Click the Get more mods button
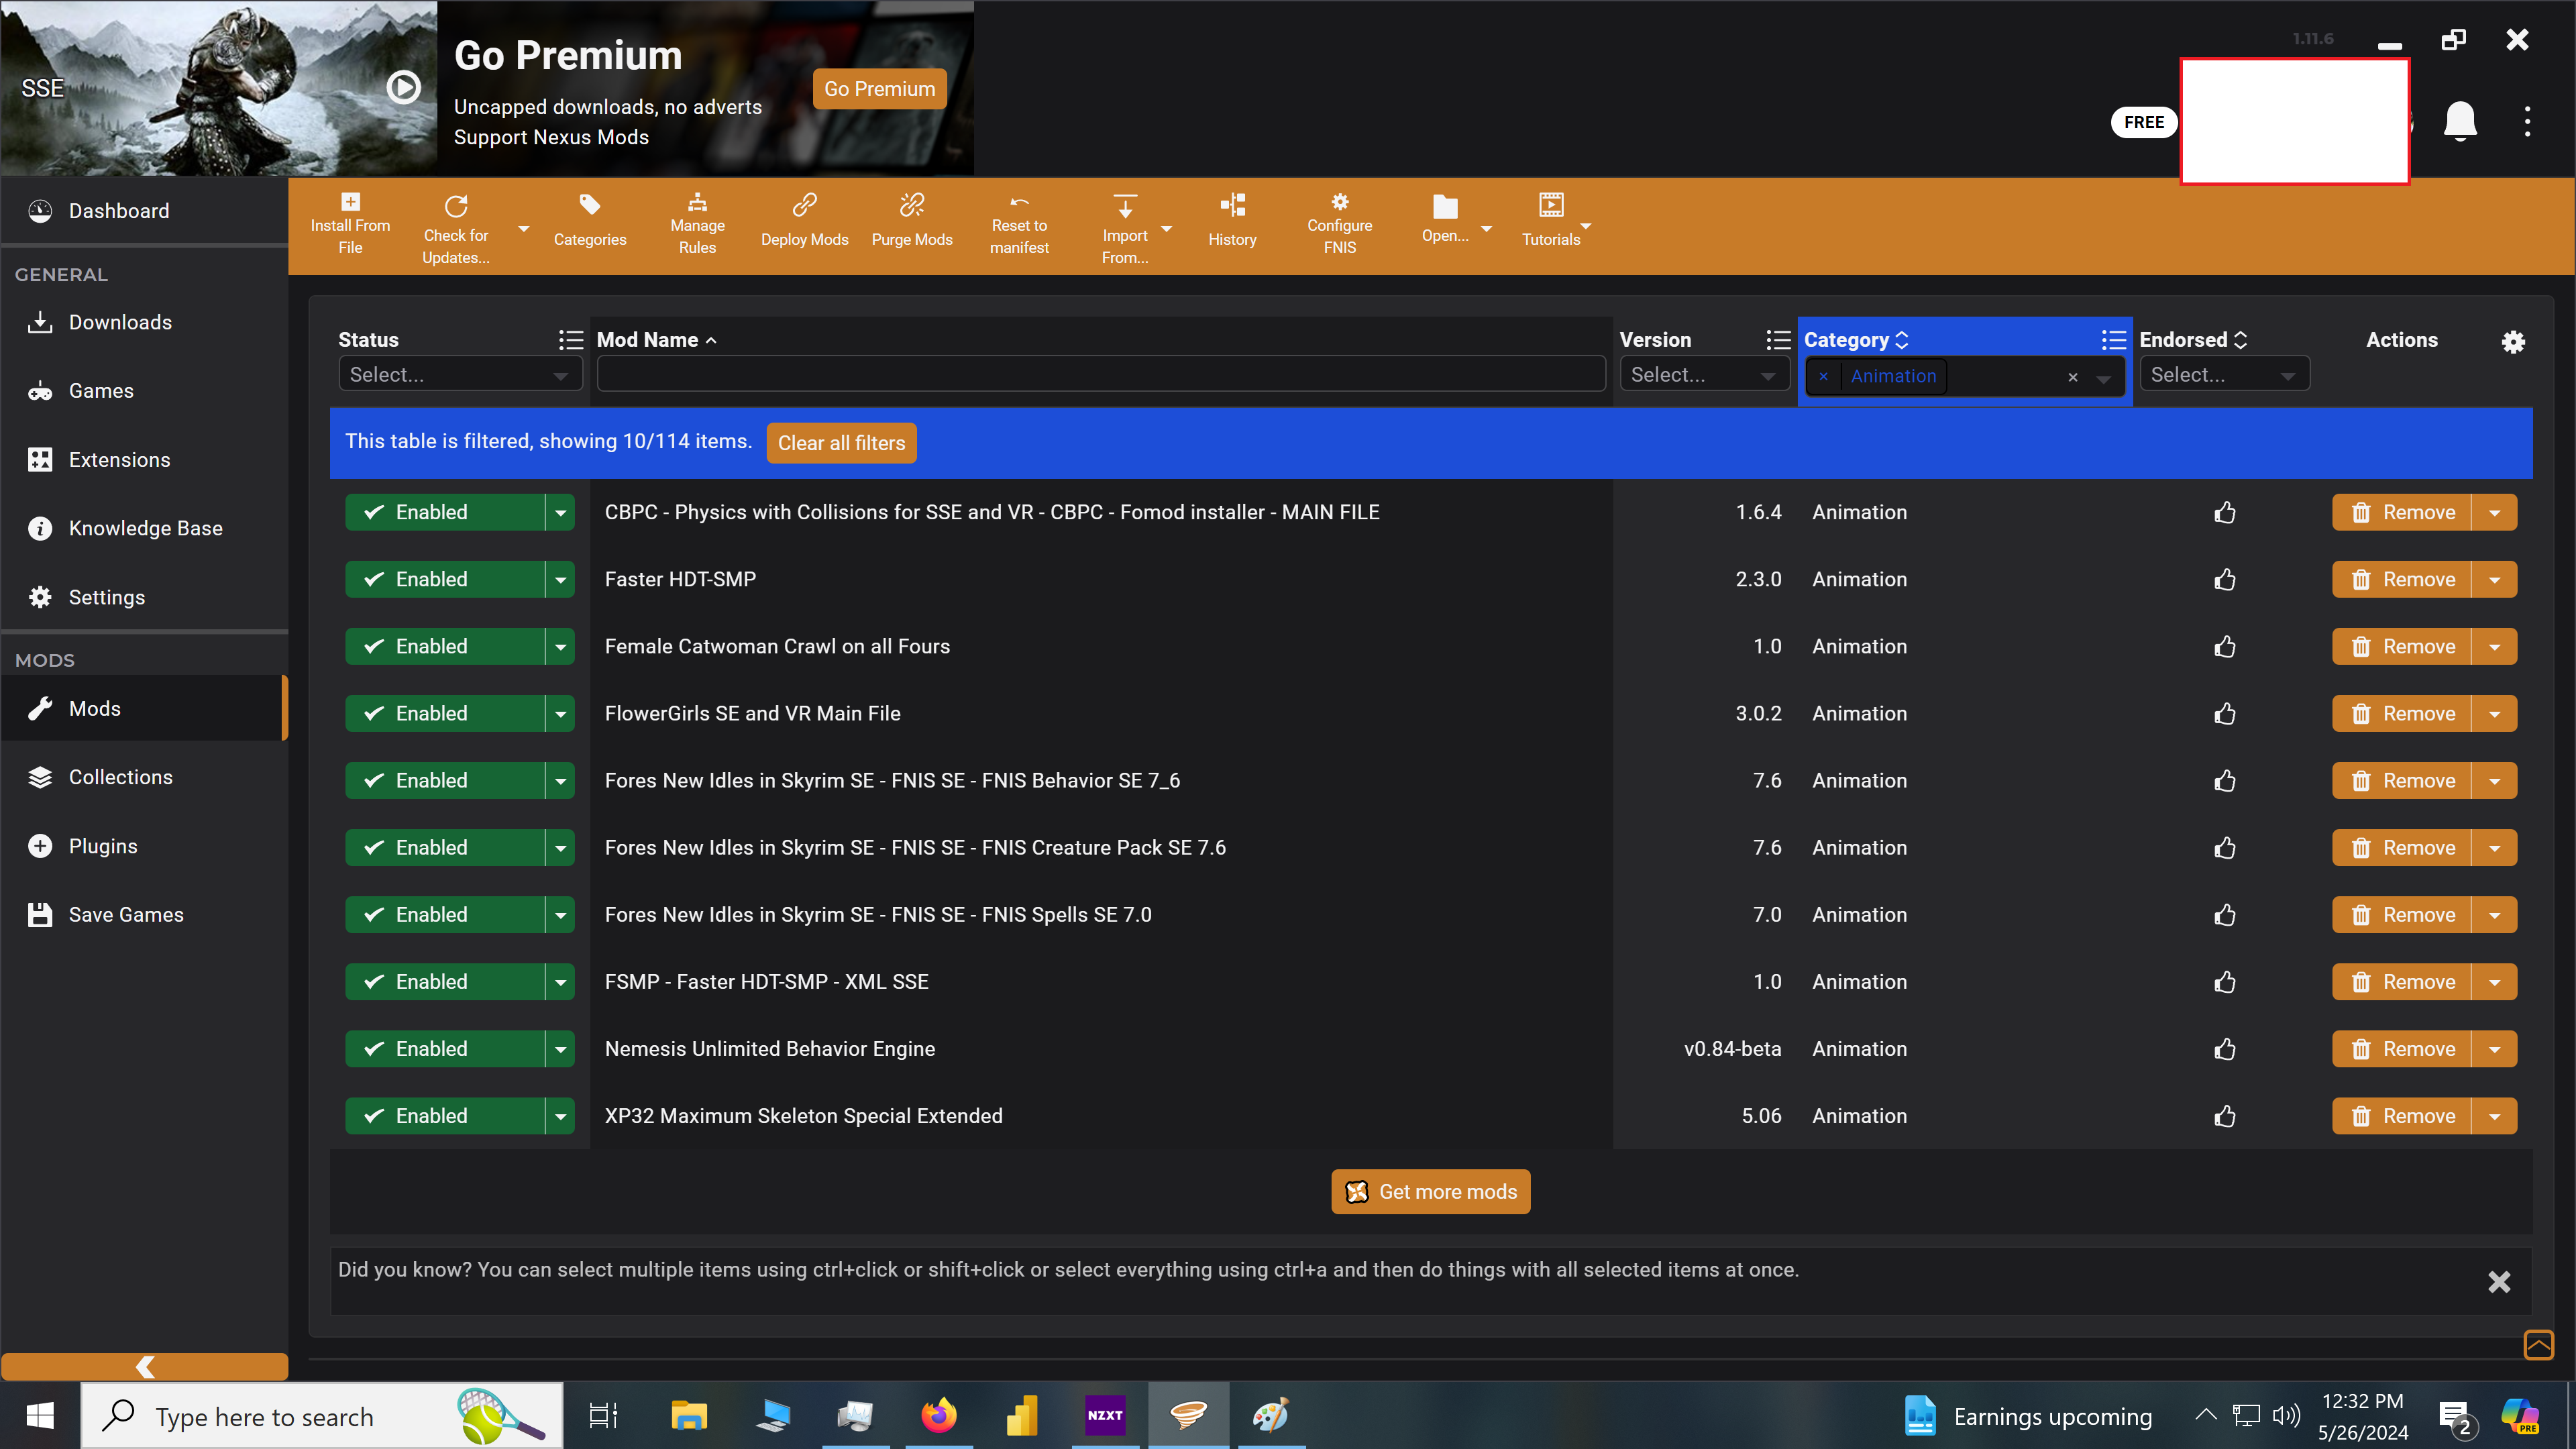The height and width of the screenshot is (1449, 2576). tap(1430, 1192)
